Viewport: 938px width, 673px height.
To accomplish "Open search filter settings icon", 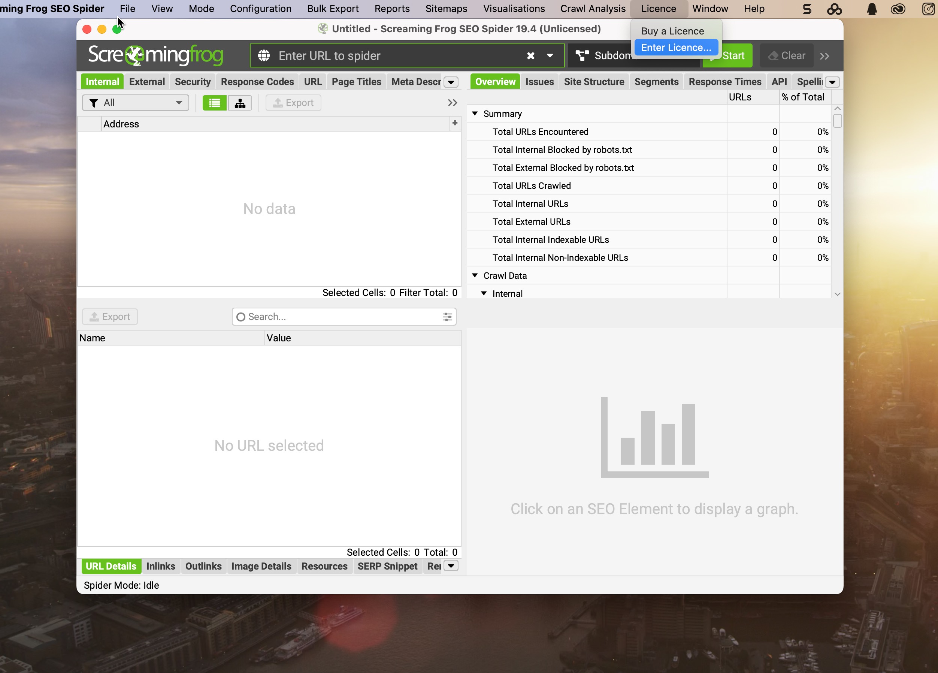I will (447, 317).
